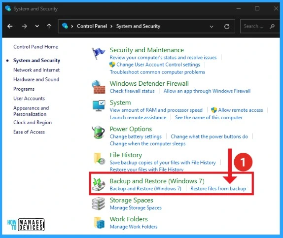Click Restore files from backup
The width and height of the screenshot is (283, 238).
pyautogui.click(x=218, y=189)
